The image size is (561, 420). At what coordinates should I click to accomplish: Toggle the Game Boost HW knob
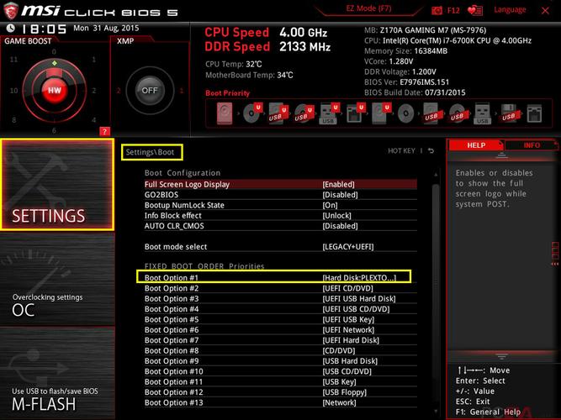[55, 91]
